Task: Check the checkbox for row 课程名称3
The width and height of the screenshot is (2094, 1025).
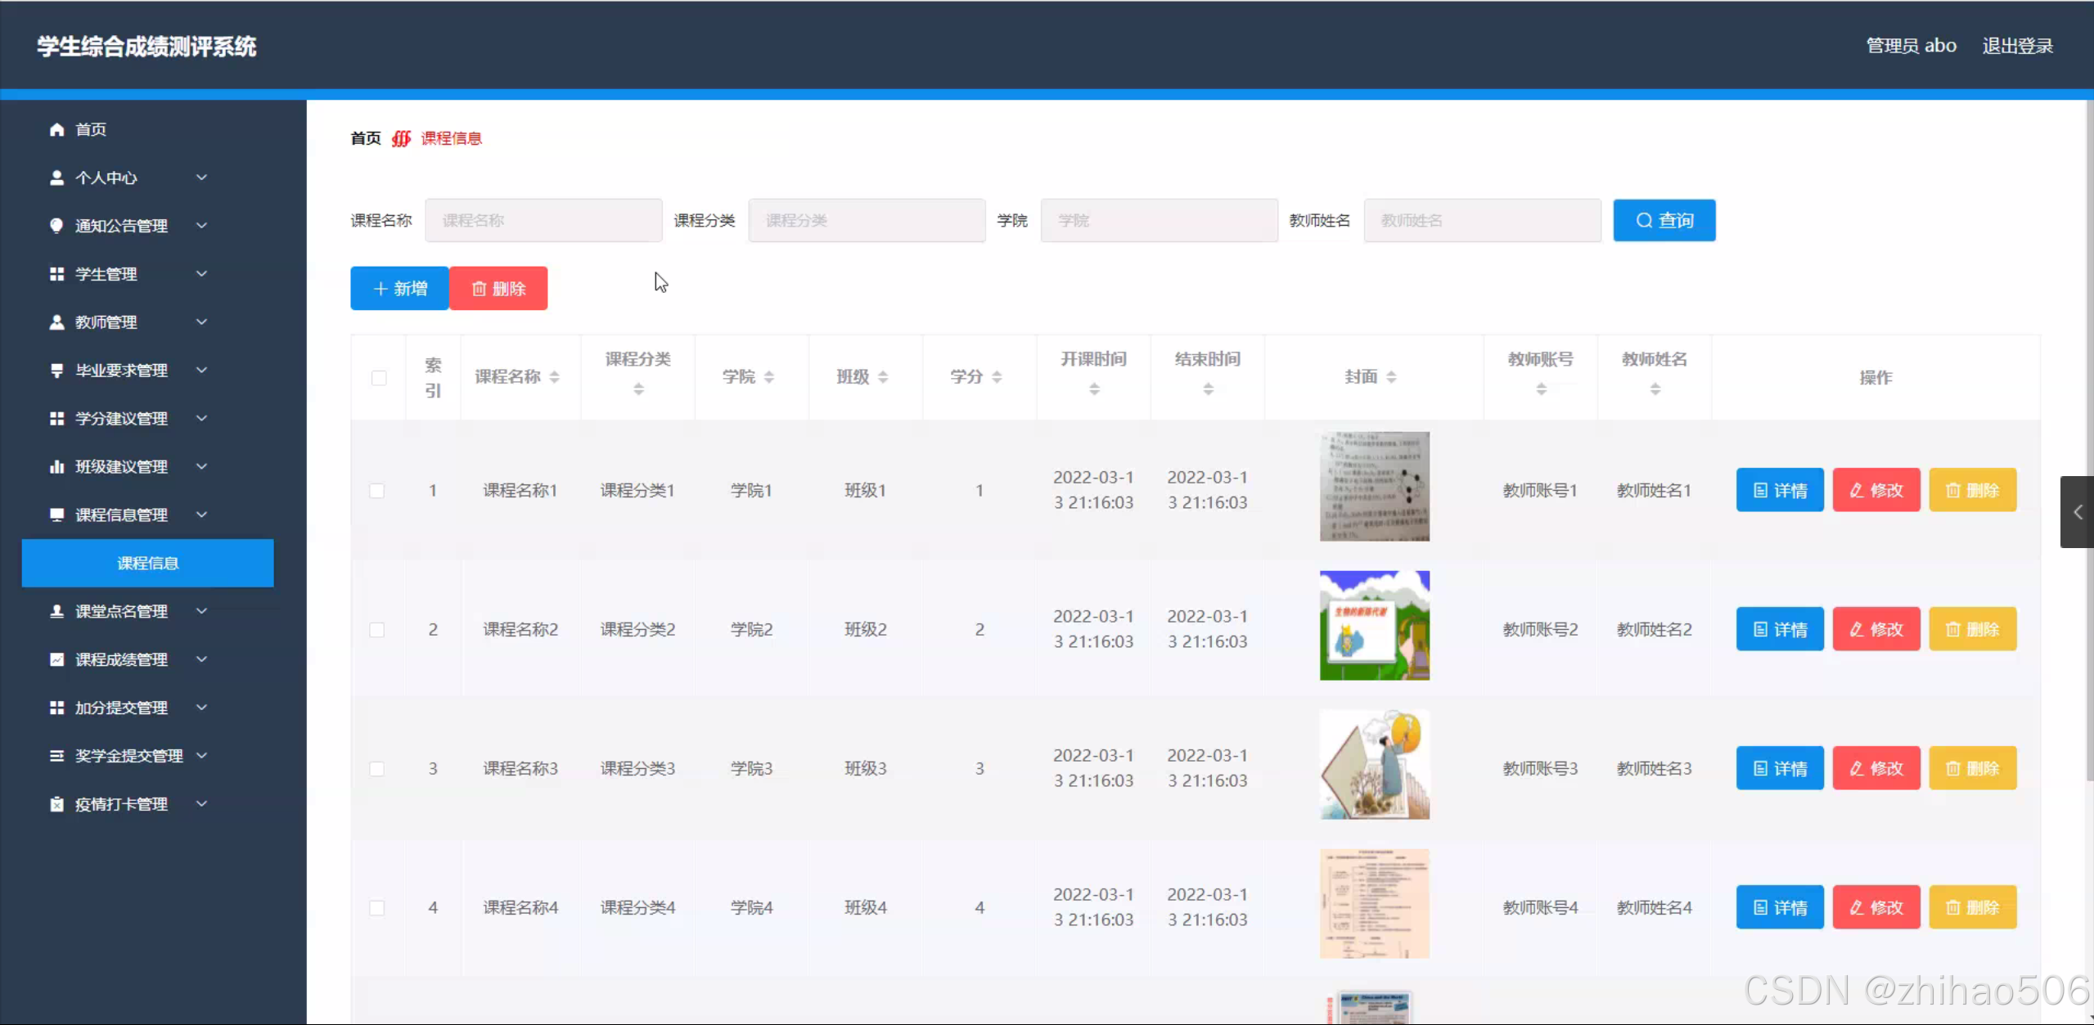Action: tap(376, 769)
